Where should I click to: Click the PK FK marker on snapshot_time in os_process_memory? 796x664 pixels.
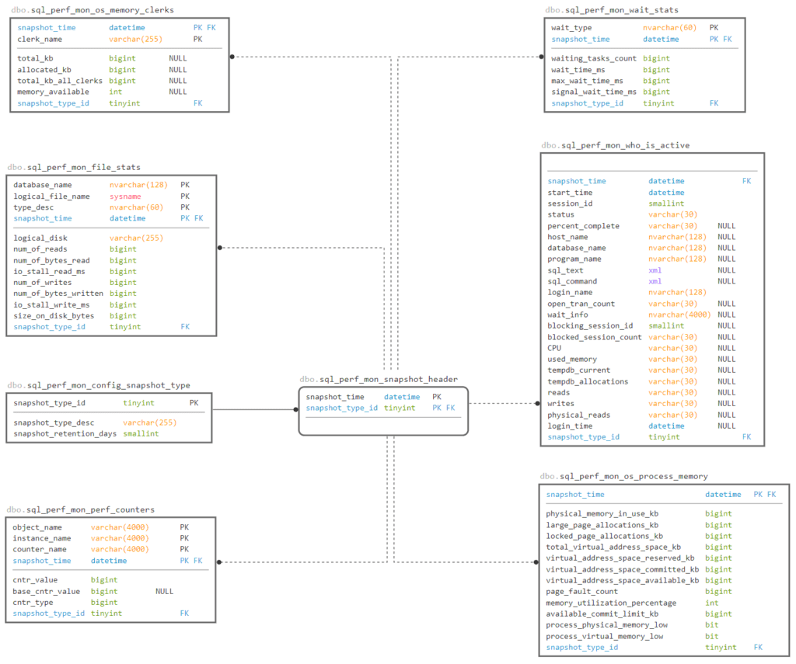tap(765, 494)
